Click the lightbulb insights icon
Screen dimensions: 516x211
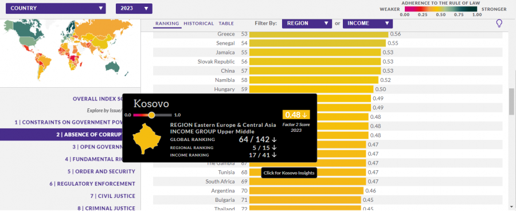tap(499, 23)
